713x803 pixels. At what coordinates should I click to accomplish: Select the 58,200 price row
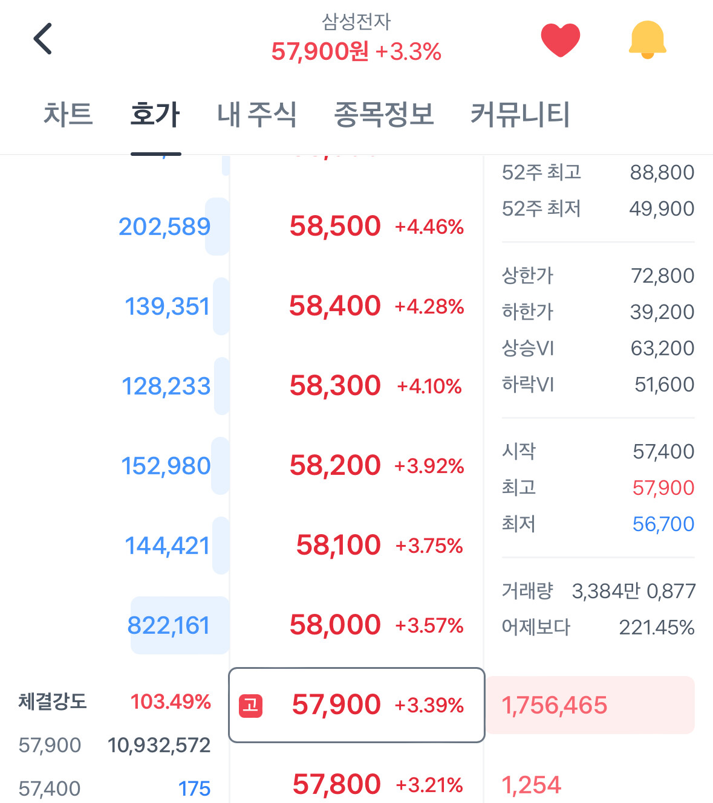click(x=357, y=466)
